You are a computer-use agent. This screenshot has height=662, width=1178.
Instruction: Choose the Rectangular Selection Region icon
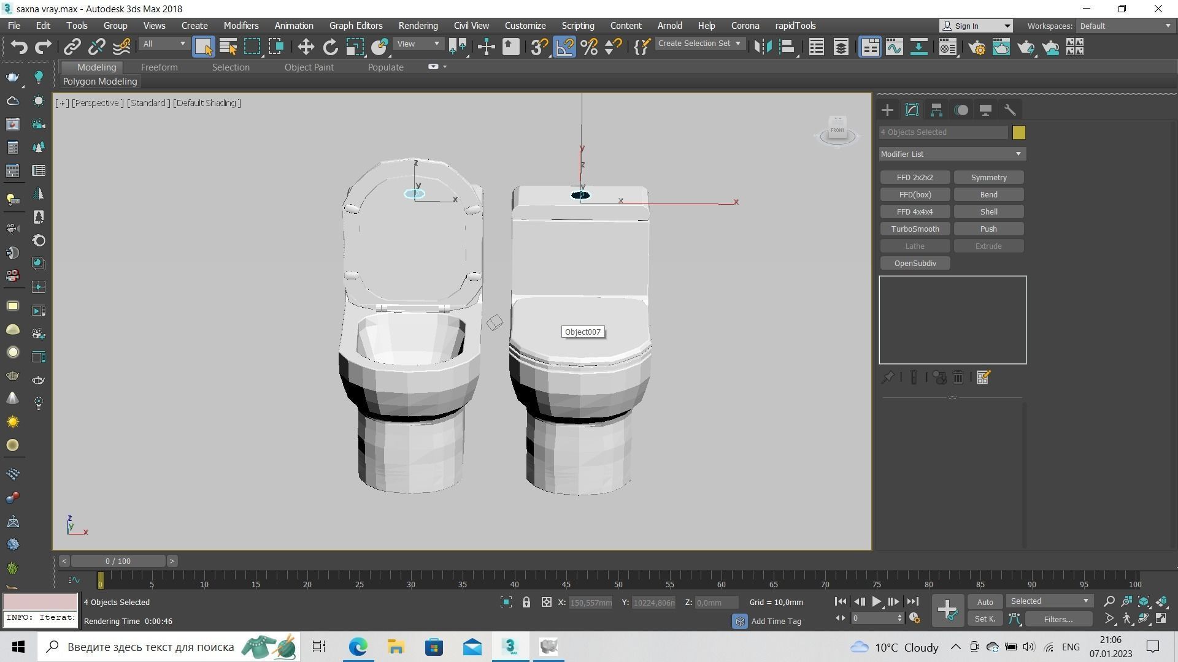pos(252,47)
